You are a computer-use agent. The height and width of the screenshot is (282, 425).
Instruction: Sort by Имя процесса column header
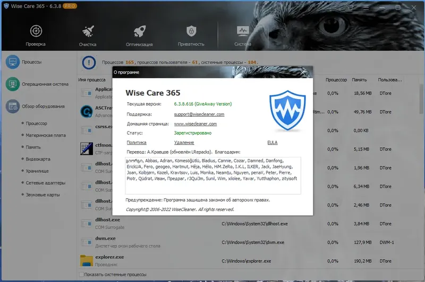coord(91,80)
